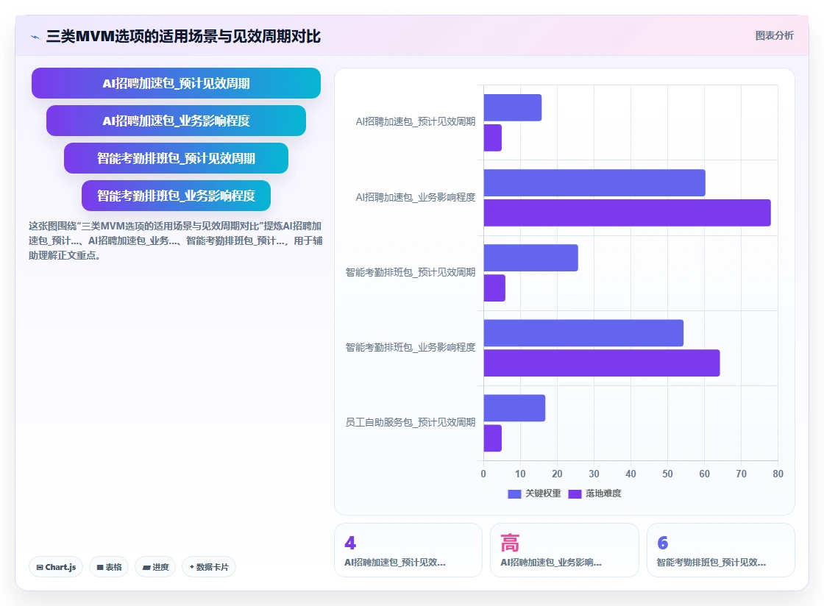Click the 关键权重 bar for 员工自助服务包_预计见效周期
Screen dimensions: 824x606
point(514,408)
